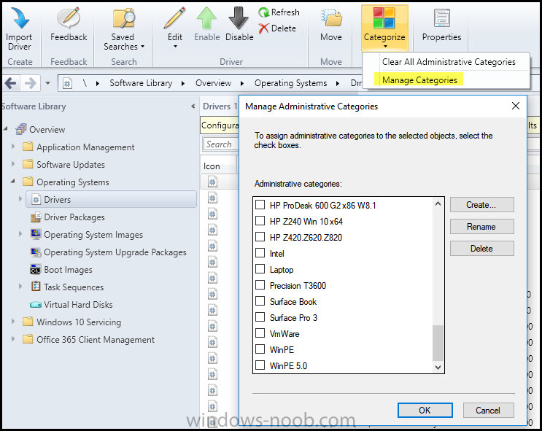The height and width of the screenshot is (431, 542).
Task: Click Software Library in breadcrumb
Action: tap(141, 83)
